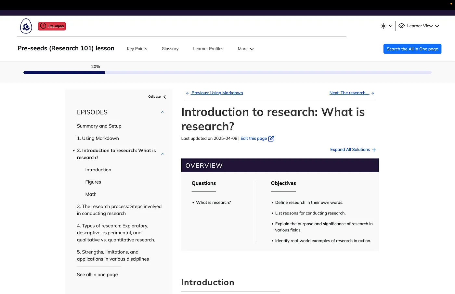Screen dimensions: 455x294
Task: Toggle the theme mode selector
Action: 386,26
